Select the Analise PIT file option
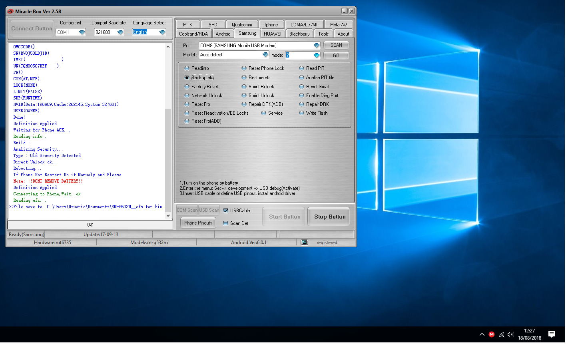This screenshot has height=344, width=566. [317, 78]
